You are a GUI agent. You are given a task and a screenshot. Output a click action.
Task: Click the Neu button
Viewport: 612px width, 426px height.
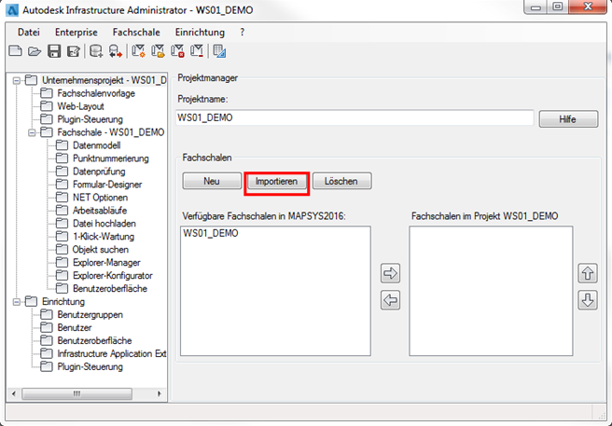pos(212,181)
